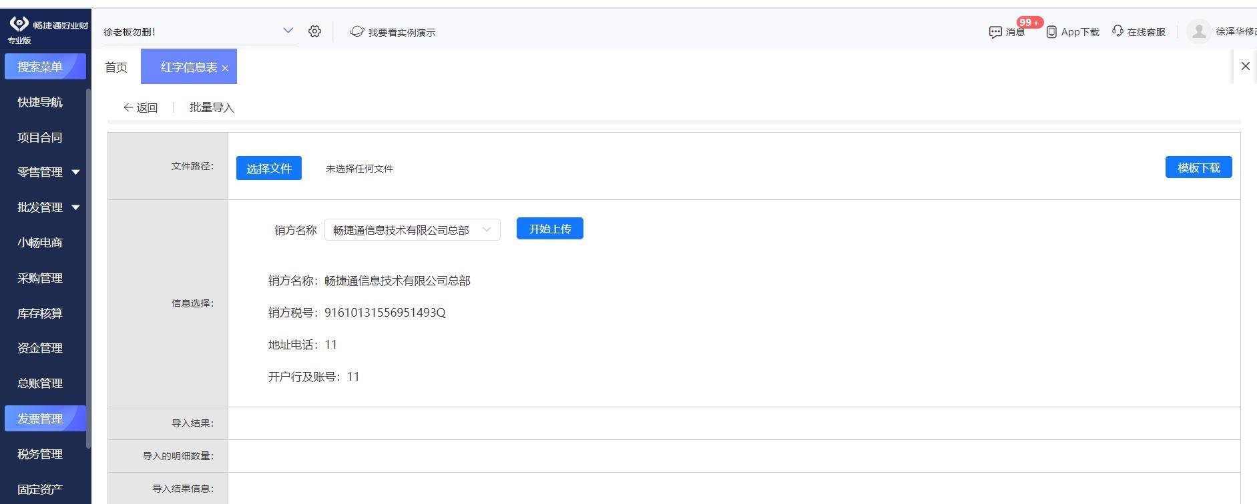The image size is (1257, 504).
Task: Open the messages chat icon
Action: 995,32
